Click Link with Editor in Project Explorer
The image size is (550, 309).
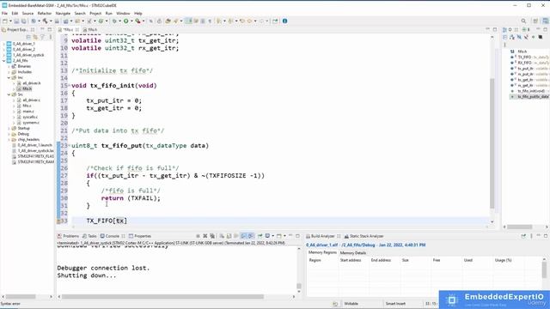35,37
